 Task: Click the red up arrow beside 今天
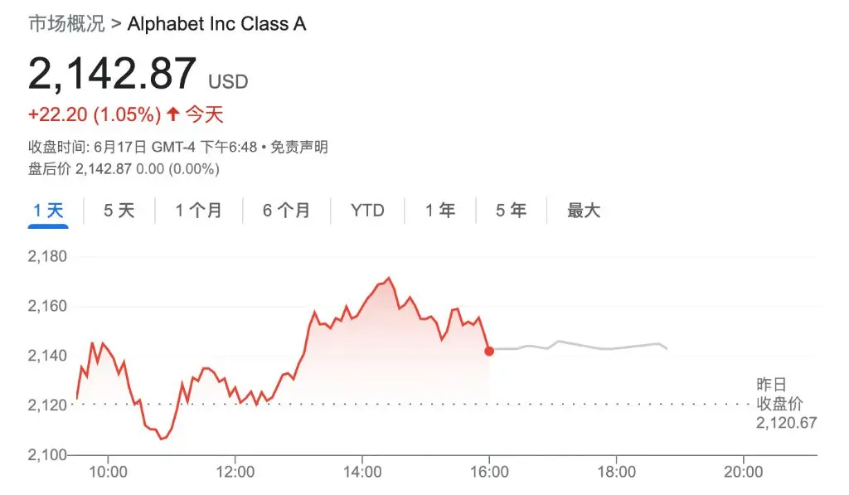click(x=172, y=114)
